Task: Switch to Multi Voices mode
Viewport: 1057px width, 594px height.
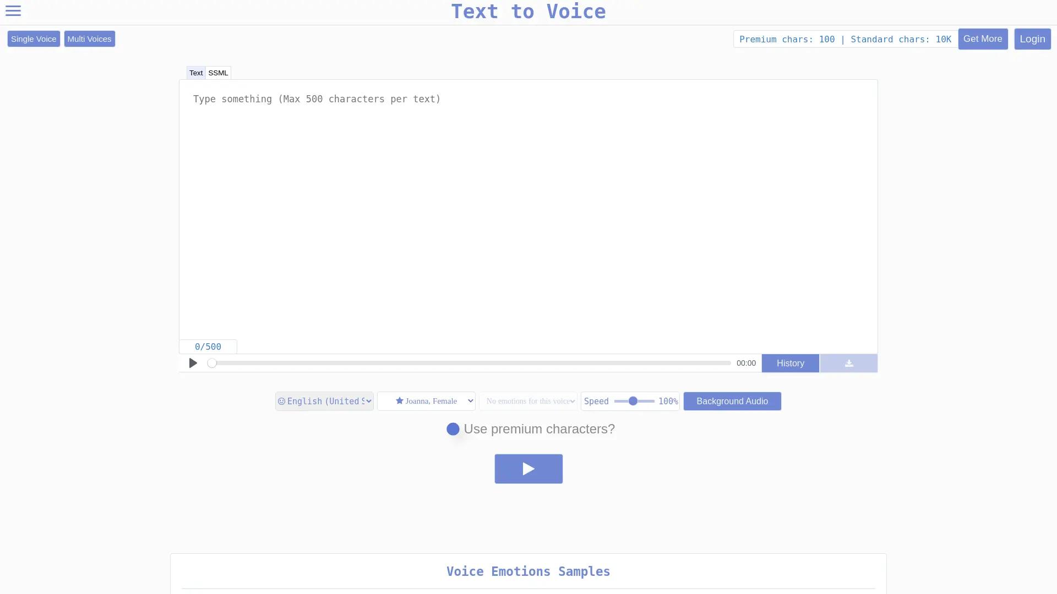Action: [89, 38]
